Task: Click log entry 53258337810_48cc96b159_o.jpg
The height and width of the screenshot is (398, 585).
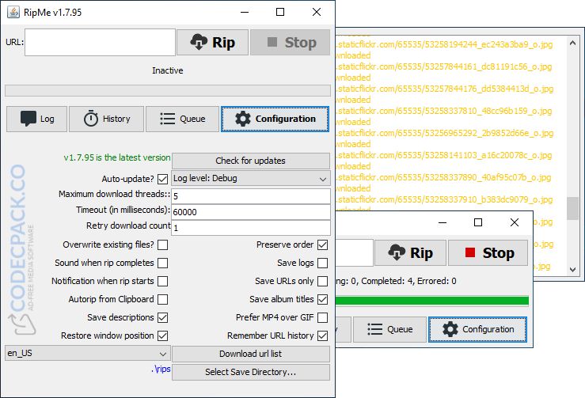Action: coord(444,111)
